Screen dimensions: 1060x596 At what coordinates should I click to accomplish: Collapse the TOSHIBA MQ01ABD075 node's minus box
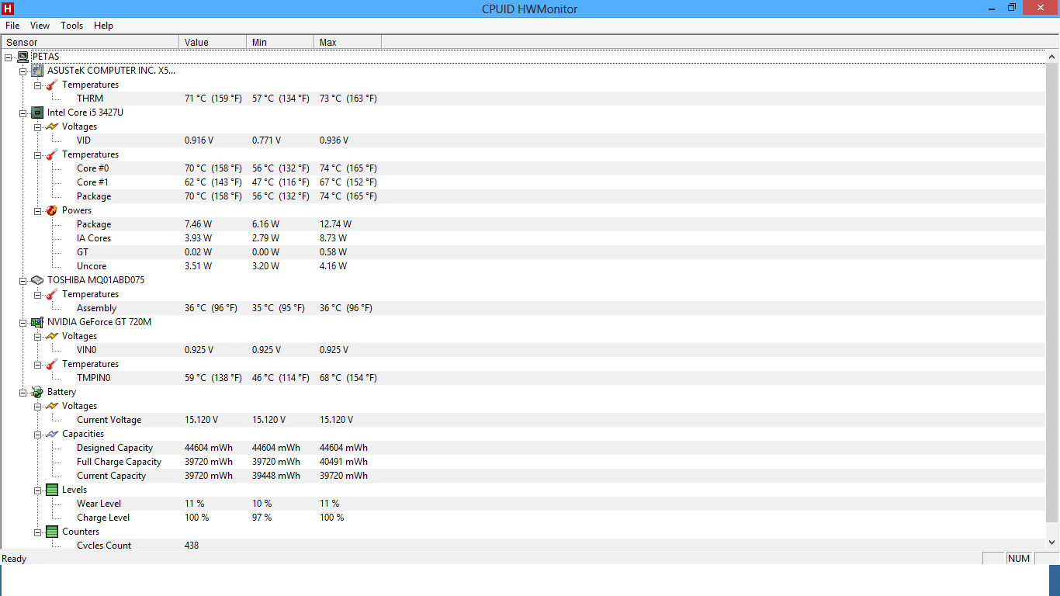(x=23, y=280)
